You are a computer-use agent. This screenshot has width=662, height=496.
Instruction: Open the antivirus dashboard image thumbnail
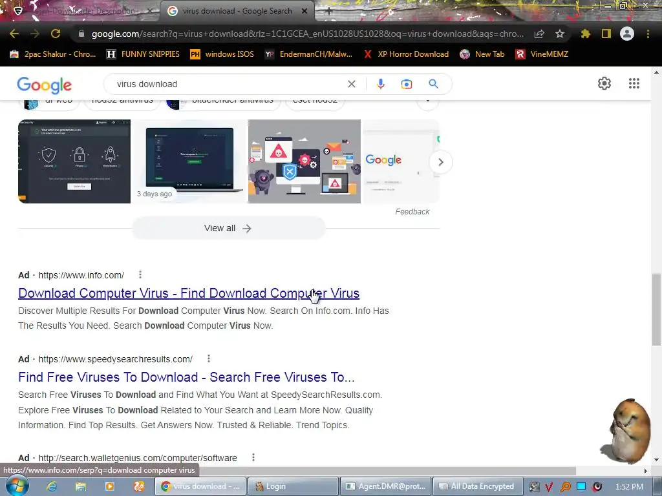[x=74, y=161]
